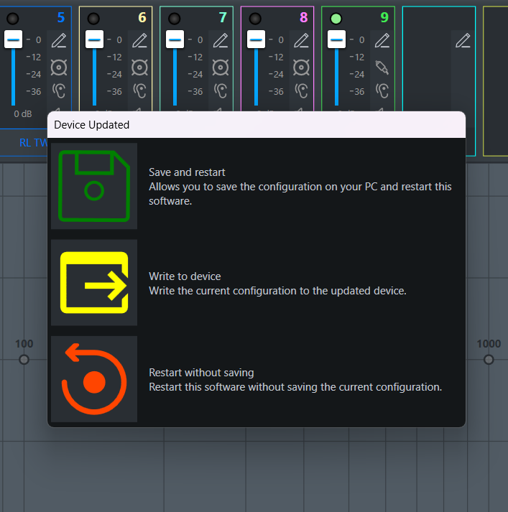Toggle the indicator light on channel 5
This screenshot has width=508, height=512.
13,18
